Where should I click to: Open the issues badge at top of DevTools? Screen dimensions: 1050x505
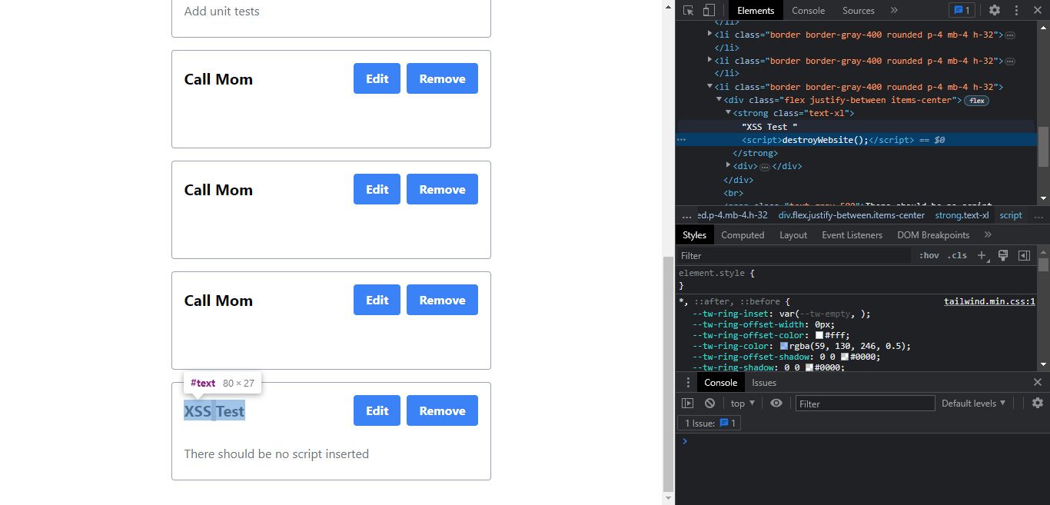(x=961, y=10)
